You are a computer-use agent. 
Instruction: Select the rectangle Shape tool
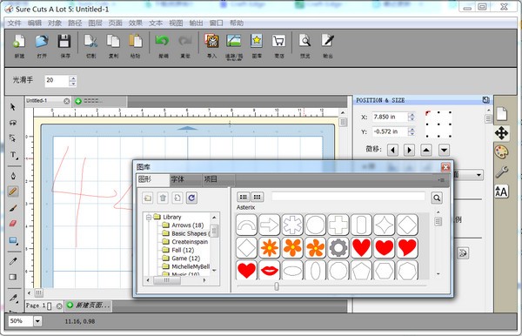click(x=13, y=240)
